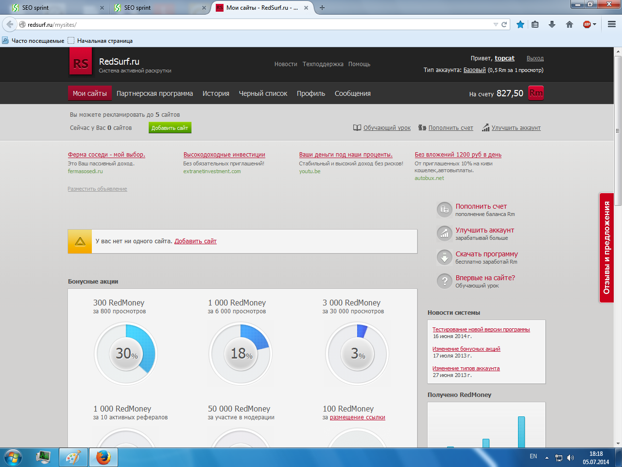The width and height of the screenshot is (622, 467).
Task: Open the Сообщения menu item
Action: [x=353, y=93]
